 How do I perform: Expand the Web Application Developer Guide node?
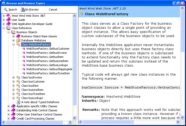click(4, 24)
